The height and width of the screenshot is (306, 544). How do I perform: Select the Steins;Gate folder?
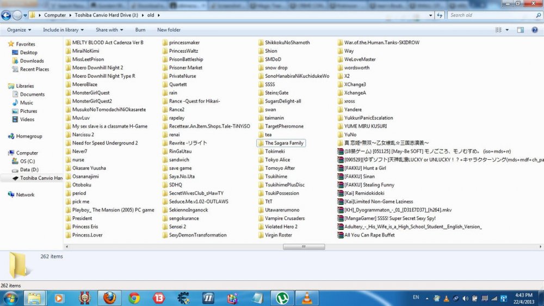pyautogui.click(x=276, y=93)
